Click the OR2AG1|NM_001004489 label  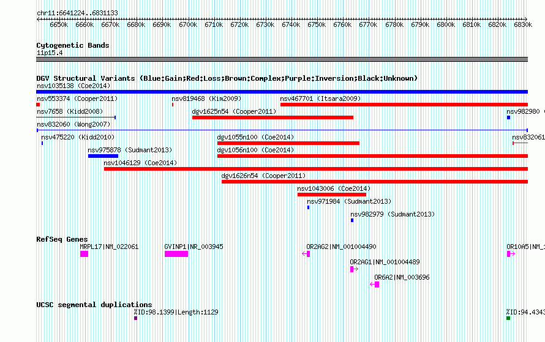click(385, 262)
